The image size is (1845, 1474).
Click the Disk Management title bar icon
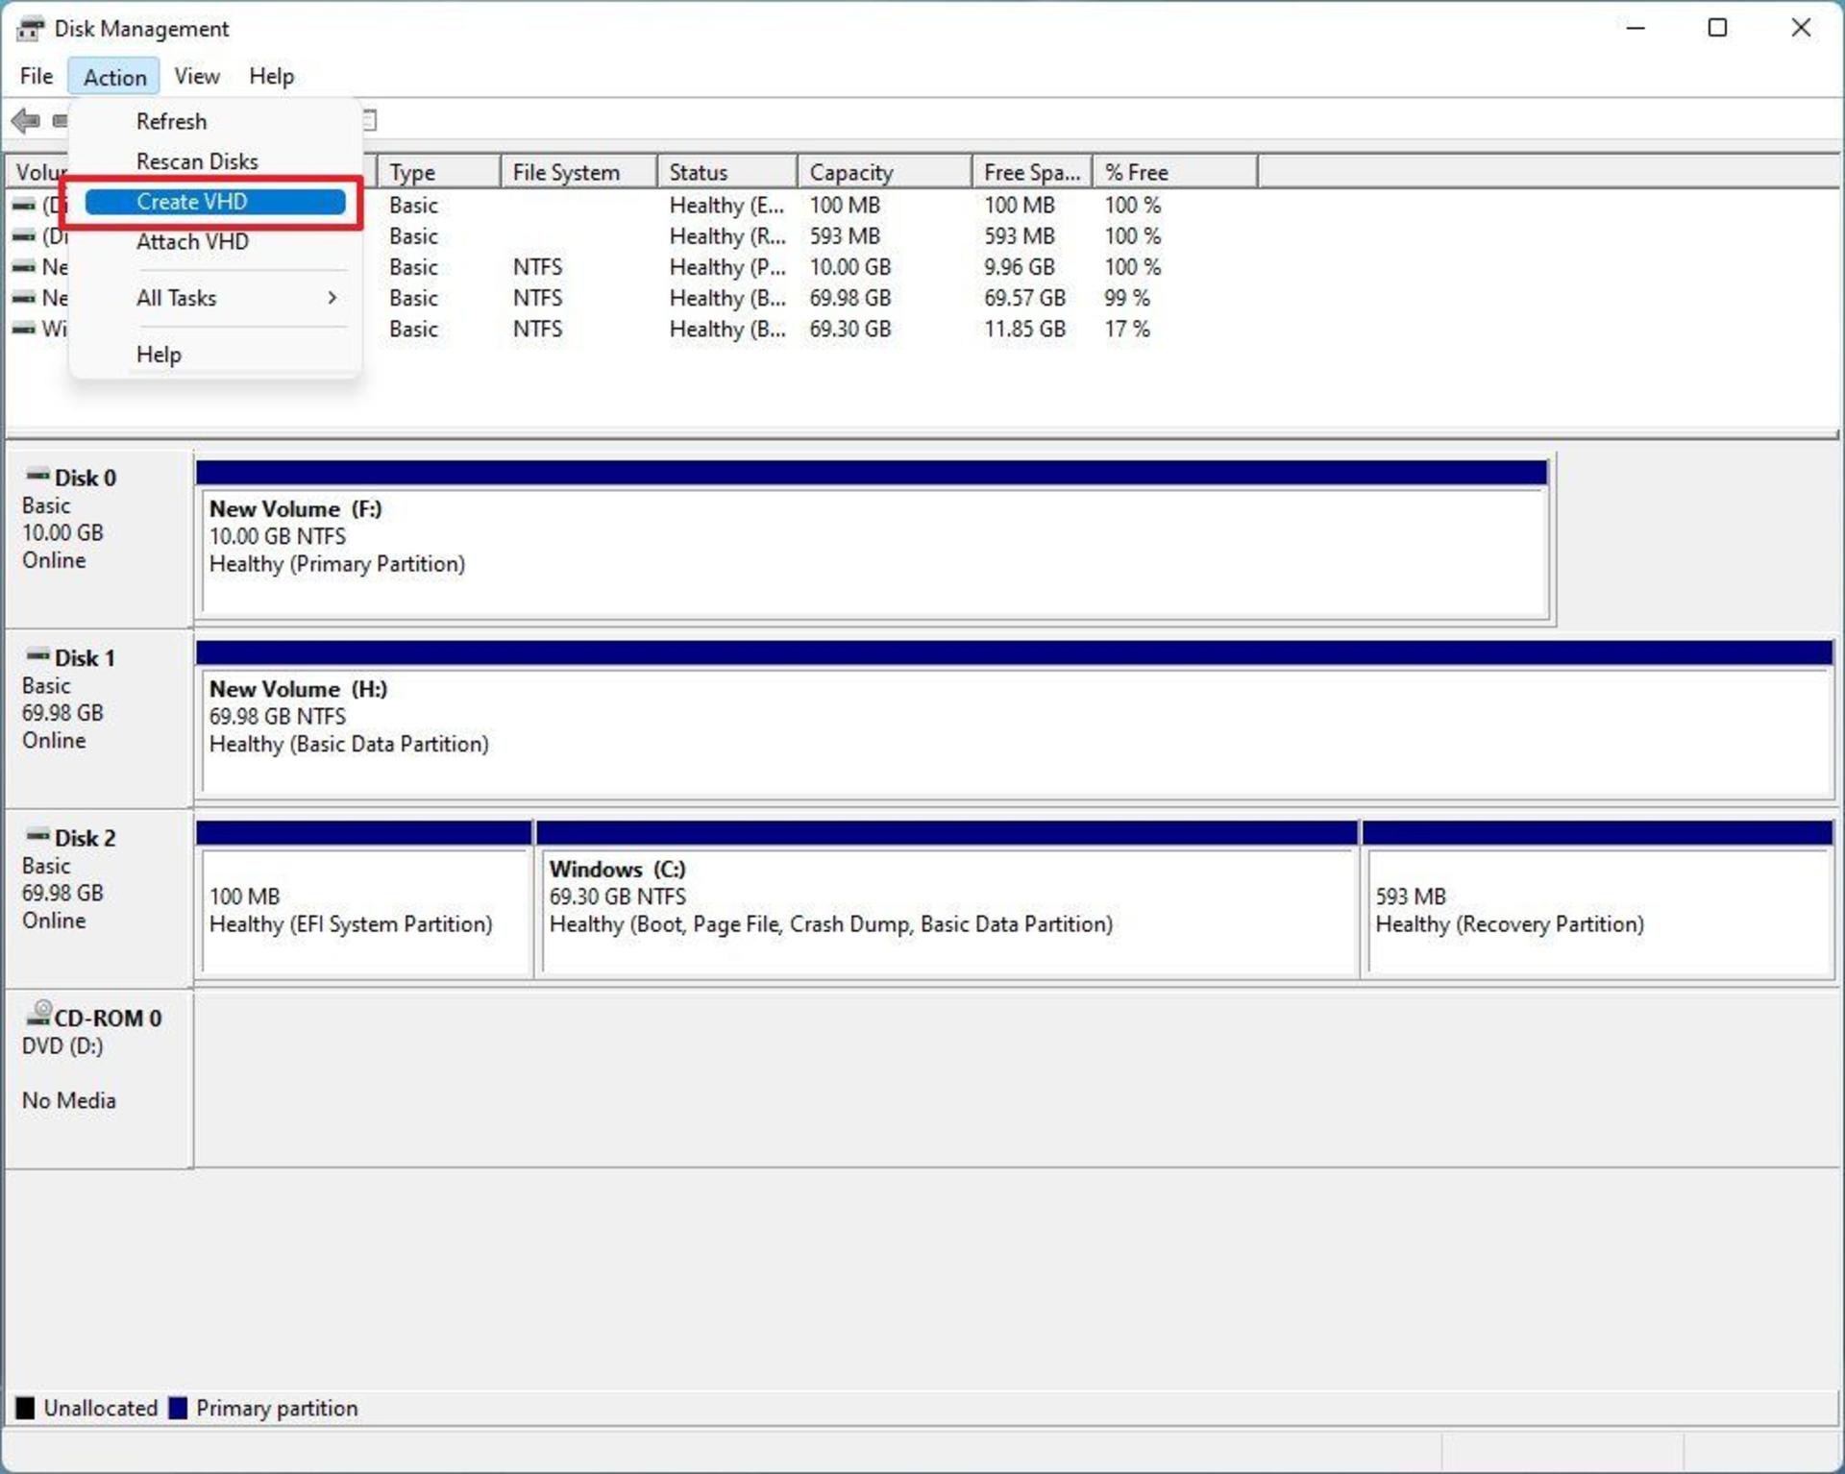point(30,29)
